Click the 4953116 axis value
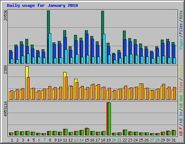 5,109
